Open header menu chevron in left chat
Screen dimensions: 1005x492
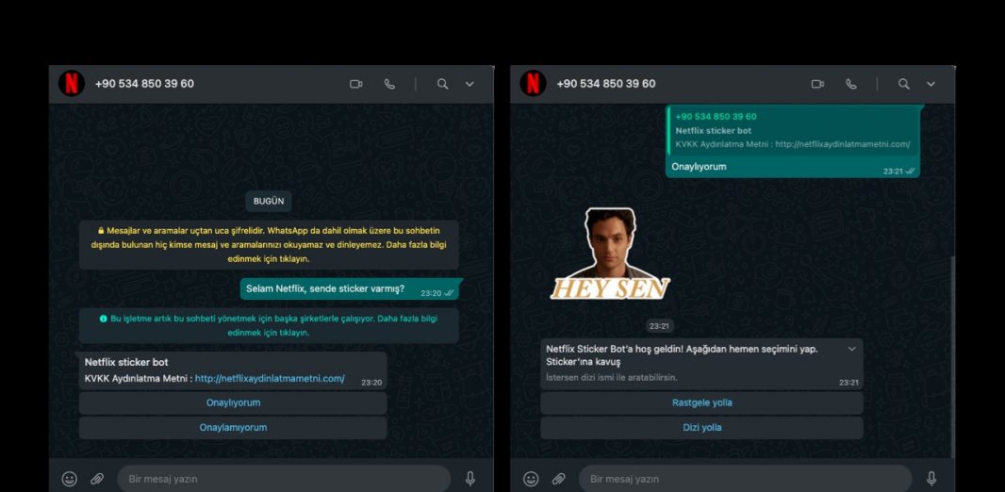click(x=470, y=84)
